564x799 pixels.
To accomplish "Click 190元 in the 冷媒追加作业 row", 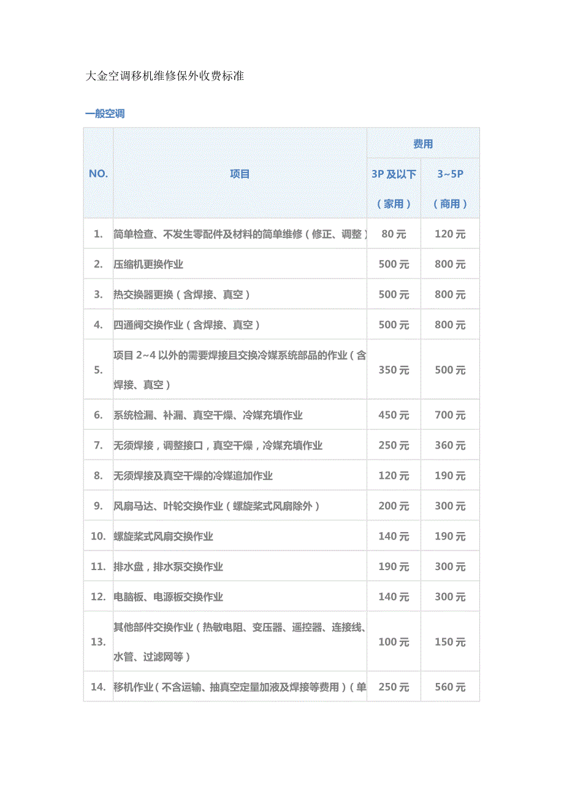I will click(x=450, y=476).
